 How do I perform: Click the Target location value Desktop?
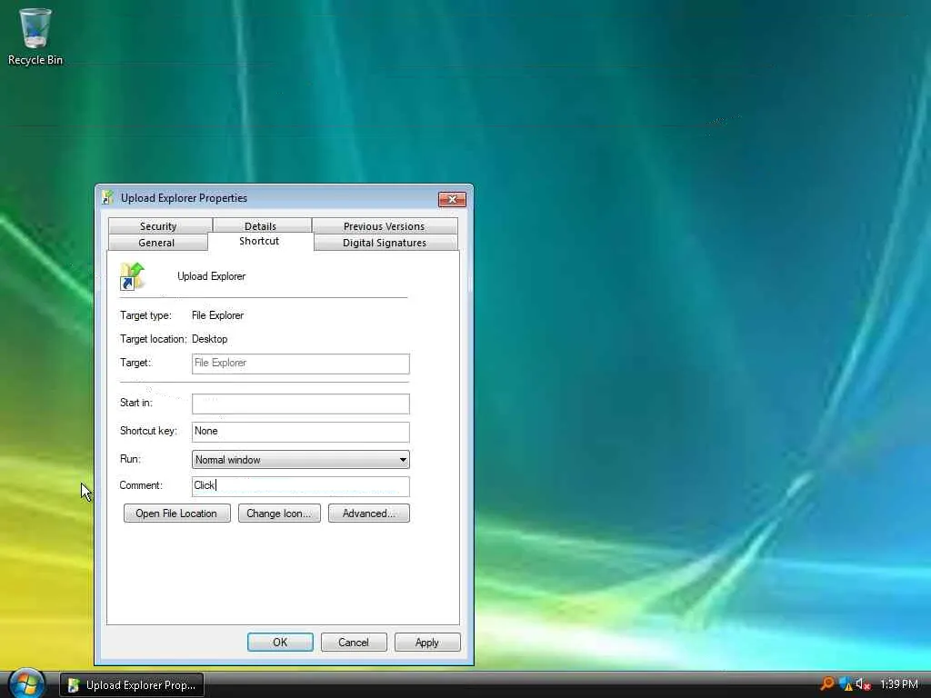pos(210,339)
